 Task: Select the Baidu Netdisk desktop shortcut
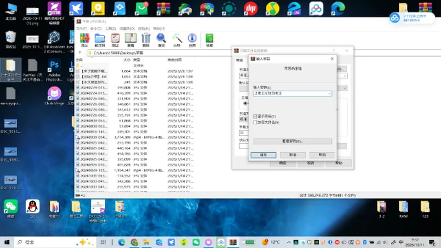coord(316,9)
